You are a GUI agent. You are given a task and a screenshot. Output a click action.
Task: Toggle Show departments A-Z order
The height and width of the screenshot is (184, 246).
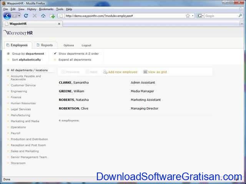point(76,54)
